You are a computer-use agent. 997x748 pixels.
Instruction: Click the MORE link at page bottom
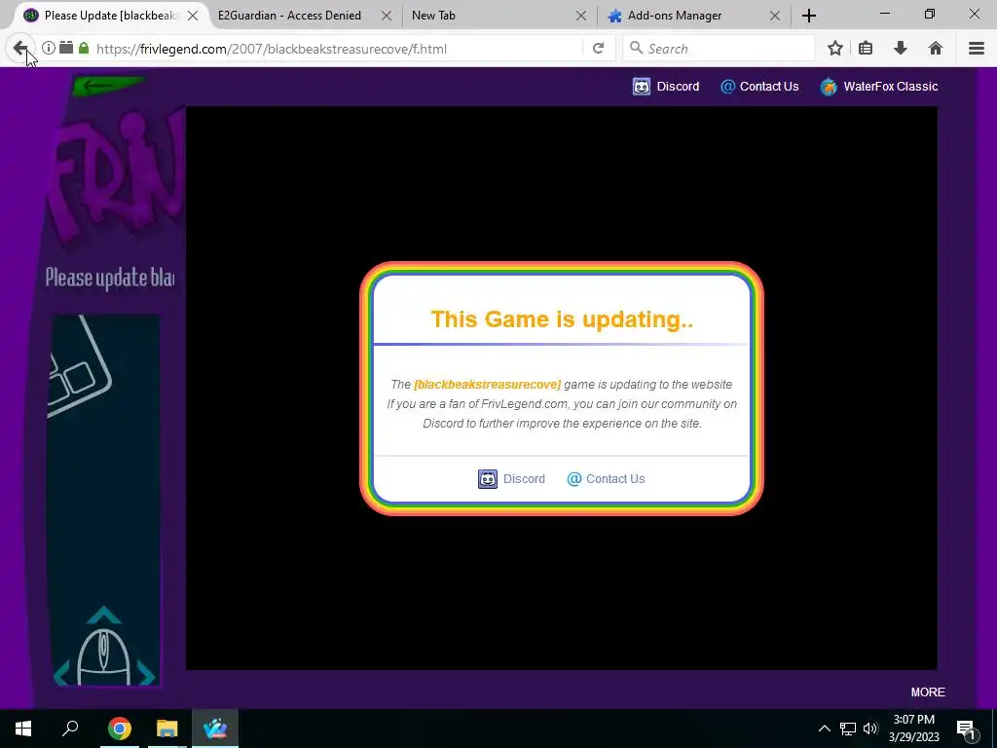point(928,692)
